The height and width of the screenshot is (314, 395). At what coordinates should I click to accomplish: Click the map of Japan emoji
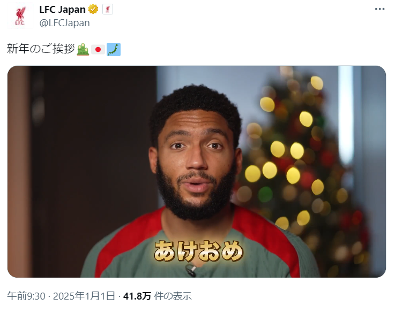pyautogui.click(x=114, y=49)
